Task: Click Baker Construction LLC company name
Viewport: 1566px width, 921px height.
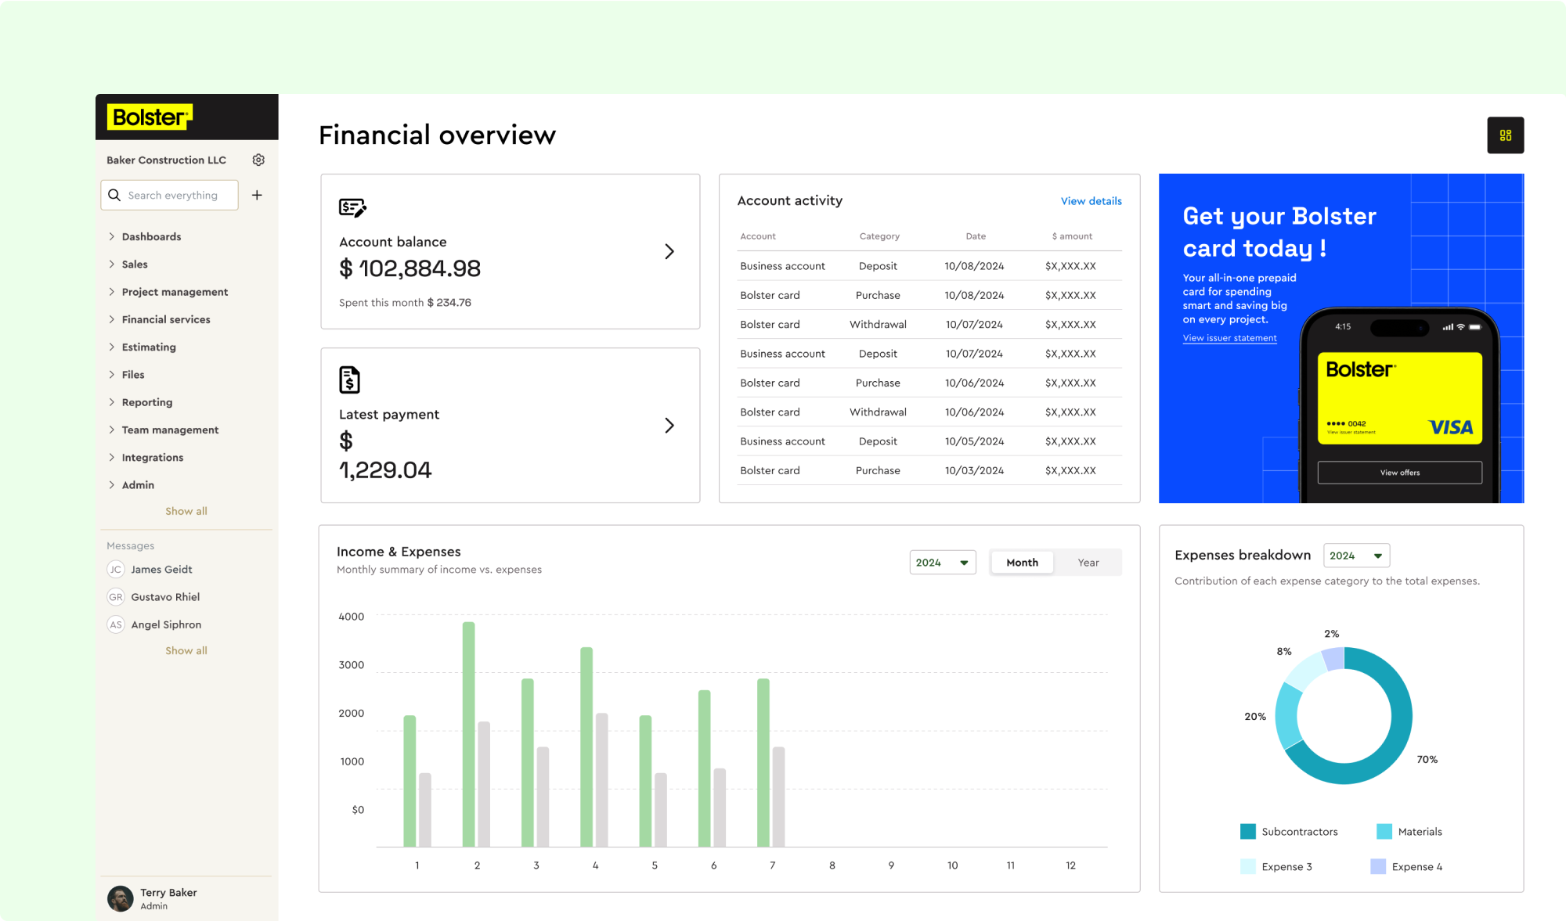Action: coord(166,160)
